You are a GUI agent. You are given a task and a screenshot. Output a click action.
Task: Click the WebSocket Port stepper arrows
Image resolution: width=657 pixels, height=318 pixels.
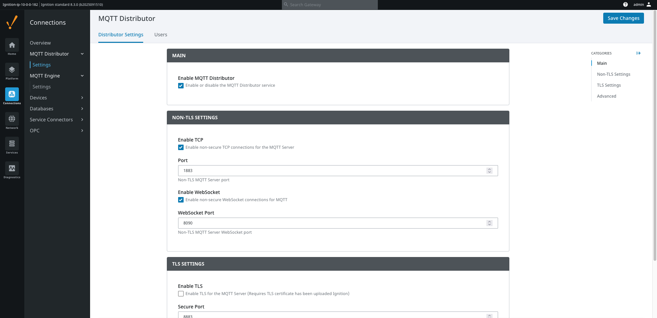pos(489,223)
